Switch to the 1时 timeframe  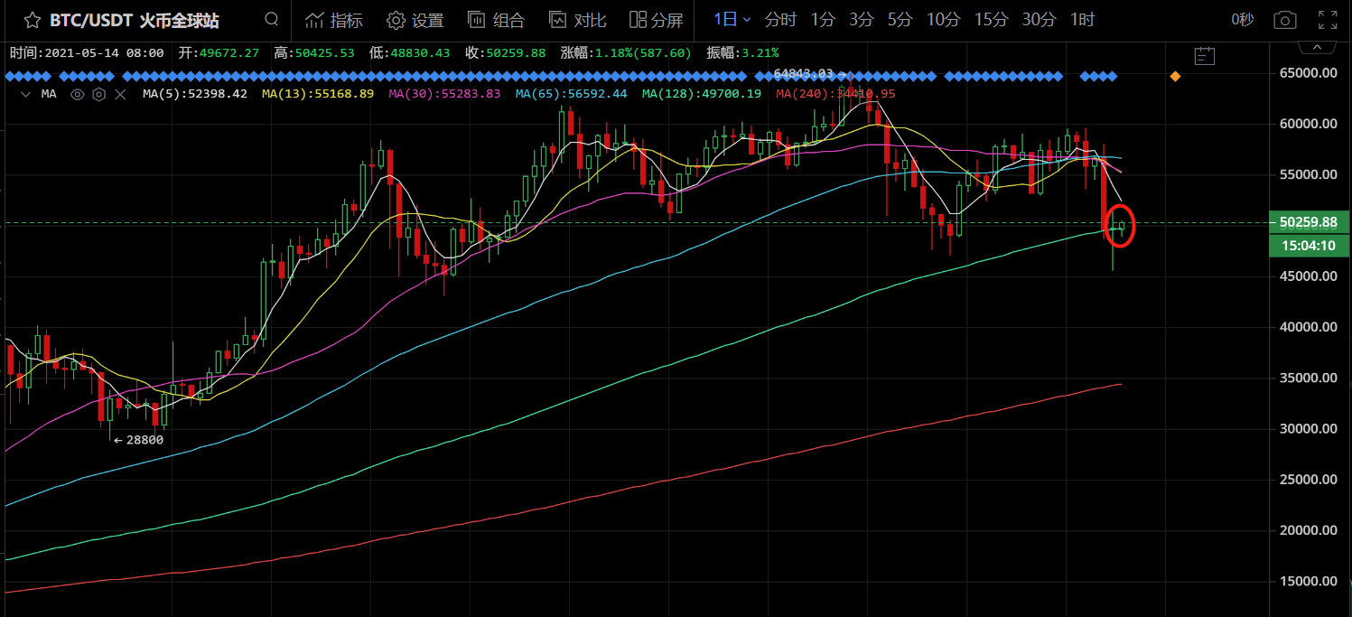[x=1082, y=20]
